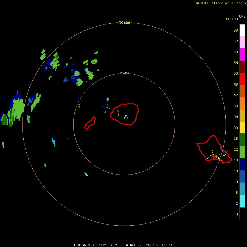The width and height of the screenshot is (247, 247).
Task: Click the small elongated red island outline
Action: (x=90, y=124)
